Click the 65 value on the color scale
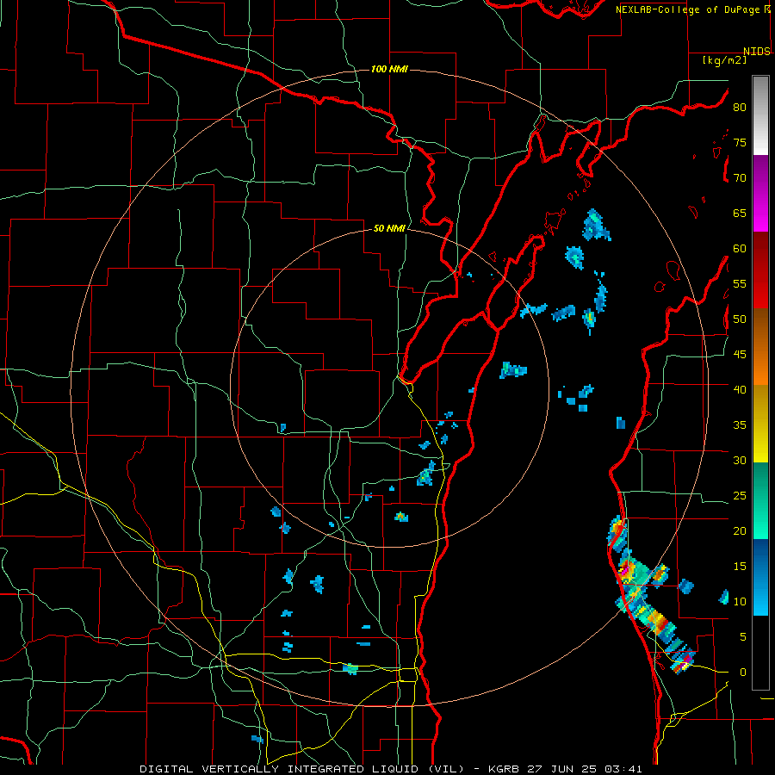Screen dimensions: 775x775 coord(740,214)
